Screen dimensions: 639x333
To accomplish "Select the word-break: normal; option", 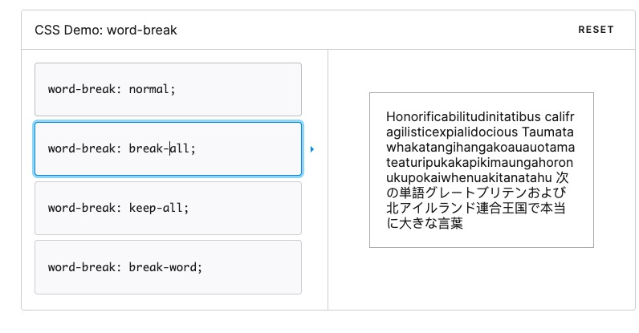I will point(168,89).
